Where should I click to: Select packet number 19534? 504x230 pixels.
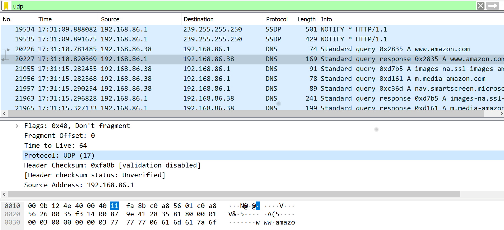tap(252, 29)
